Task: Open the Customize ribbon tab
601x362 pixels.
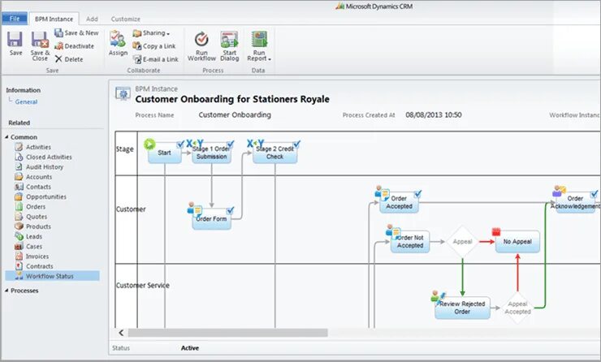Action: pyautogui.click(x=125, y=19)
